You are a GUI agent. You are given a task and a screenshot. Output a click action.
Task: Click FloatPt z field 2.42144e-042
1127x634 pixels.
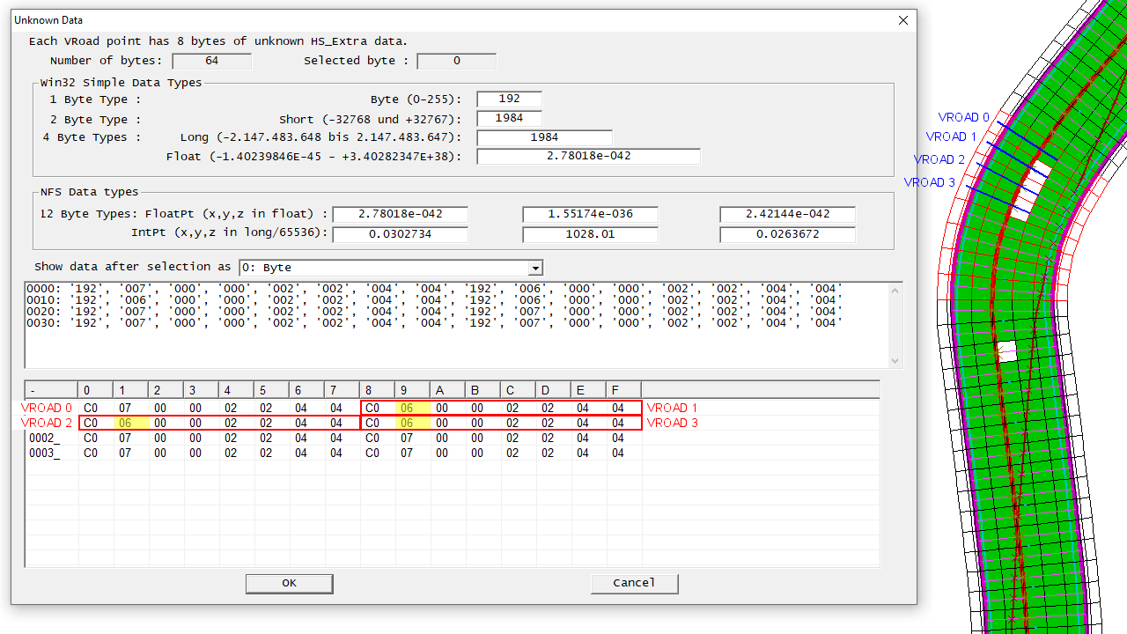(x=787, y=214)
